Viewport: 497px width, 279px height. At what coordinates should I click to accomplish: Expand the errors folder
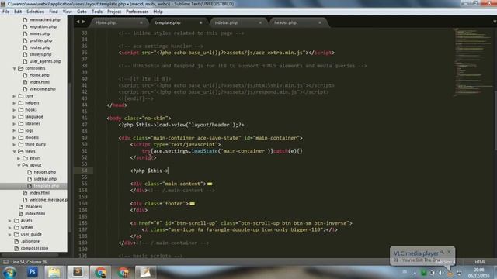pos(19,158)
